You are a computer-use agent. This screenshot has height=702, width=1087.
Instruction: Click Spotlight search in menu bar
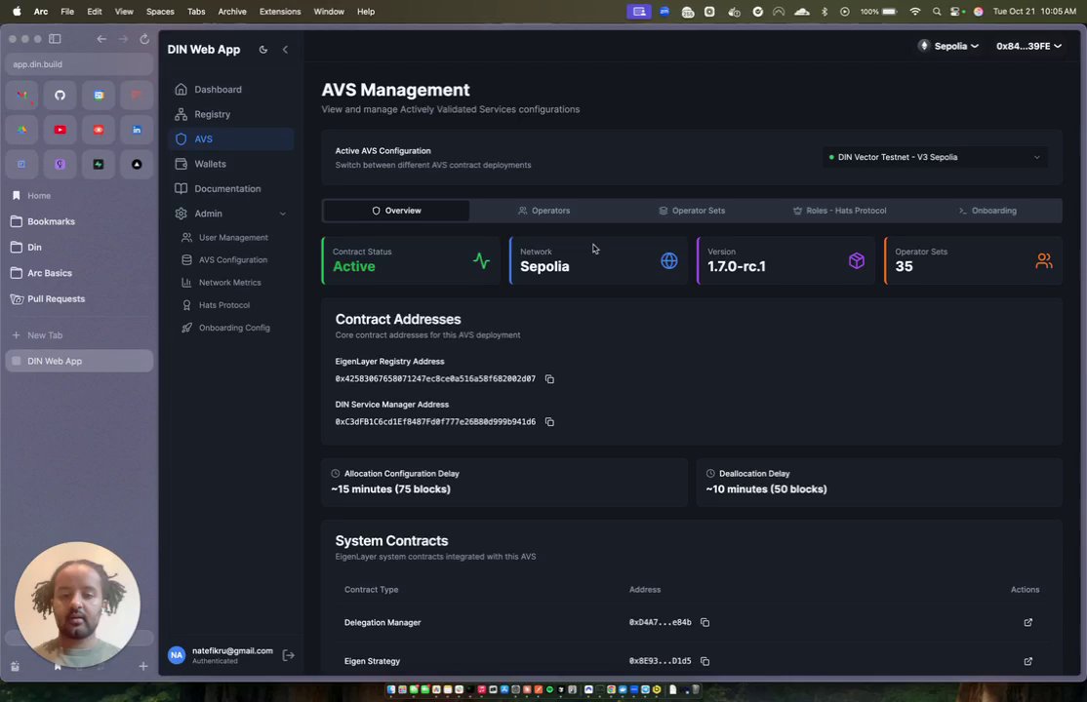click(937, 12)
